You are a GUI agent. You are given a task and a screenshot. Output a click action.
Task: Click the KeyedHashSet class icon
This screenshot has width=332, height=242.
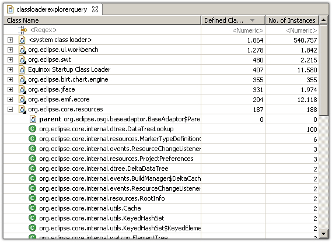(x=33, y=218)
